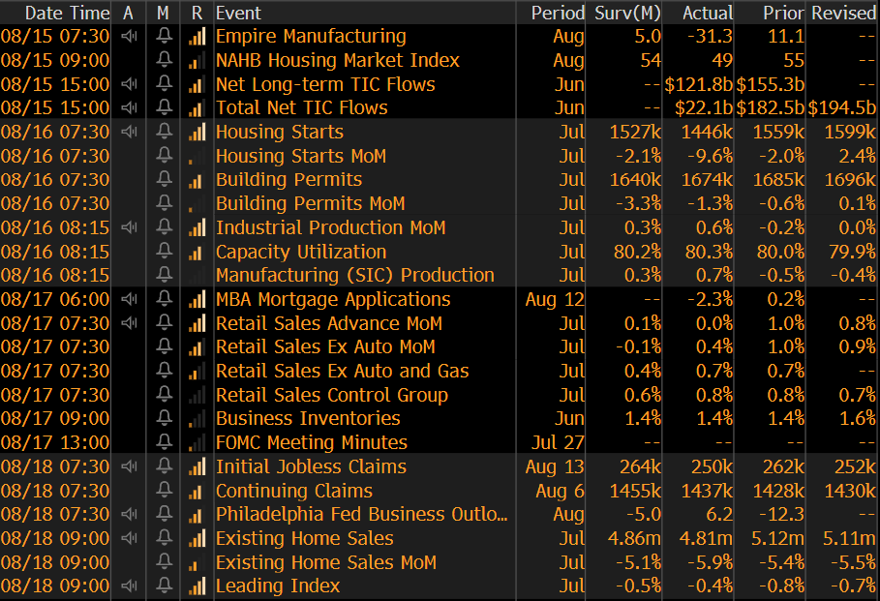Click the alert bell for FOMC Meeting Minutes
880x601 pixels.
point(164,443)
